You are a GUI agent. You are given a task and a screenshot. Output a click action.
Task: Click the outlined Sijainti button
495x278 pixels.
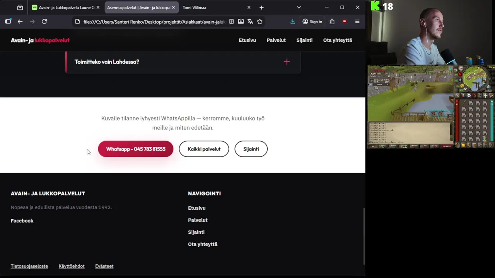pyautogui.click(x=251, y=149)
